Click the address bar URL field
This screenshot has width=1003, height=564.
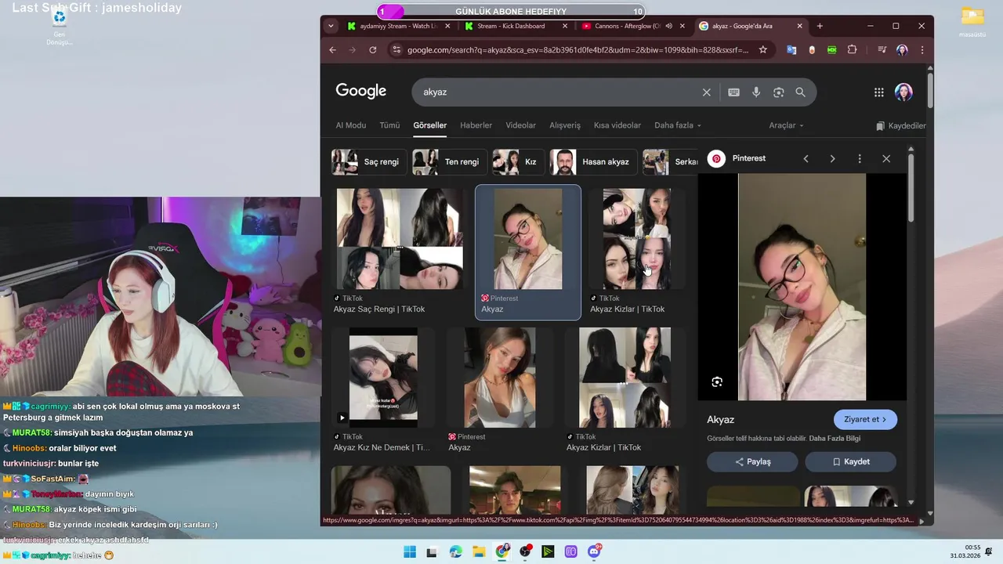(x=578, y=50)
